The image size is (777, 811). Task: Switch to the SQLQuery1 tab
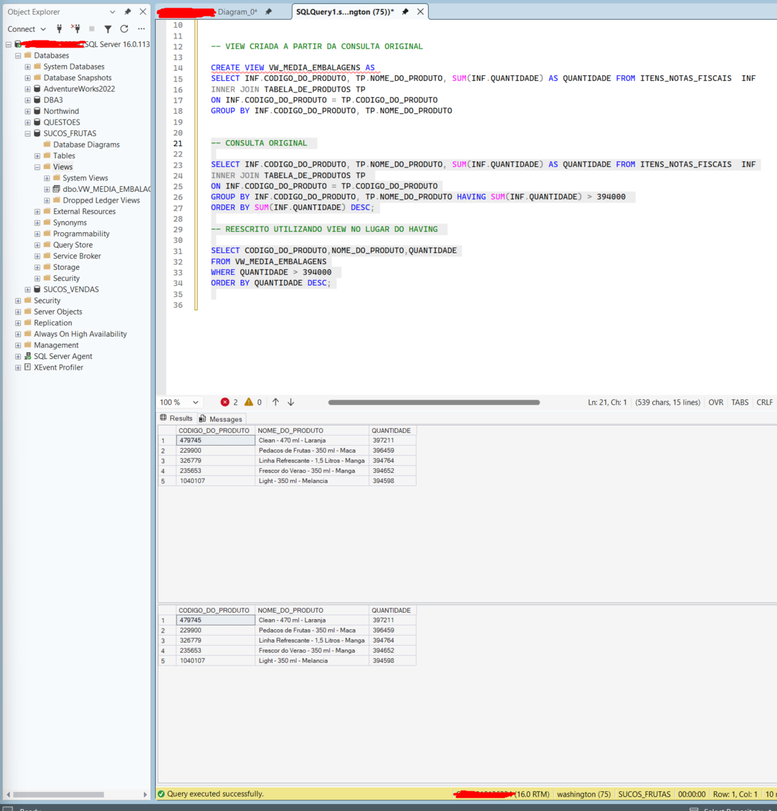(x=345, y=11)
